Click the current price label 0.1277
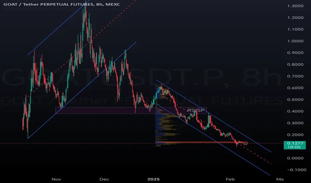The width and height of the screenshot is (311, 183). [x=295, y=143]
